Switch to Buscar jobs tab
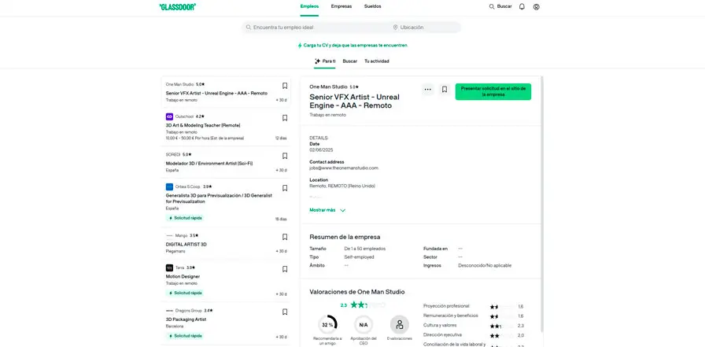The height and width of the screenshot is (347, 705). 350,61
